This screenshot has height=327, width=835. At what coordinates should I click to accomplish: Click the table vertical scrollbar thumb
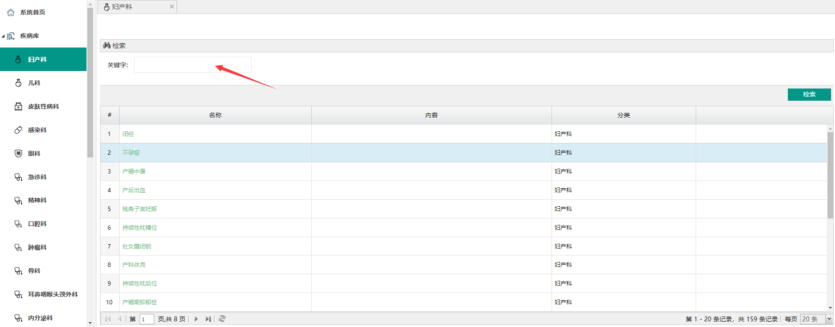830,175
